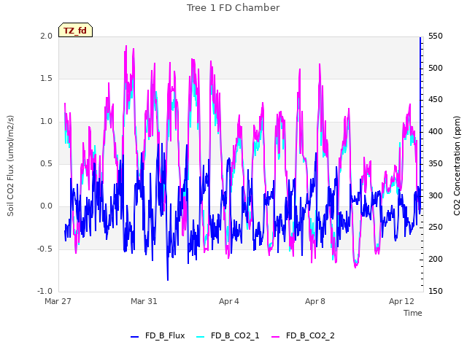
Task: Click the 1.0 left axis tick label
Action: 46,121
